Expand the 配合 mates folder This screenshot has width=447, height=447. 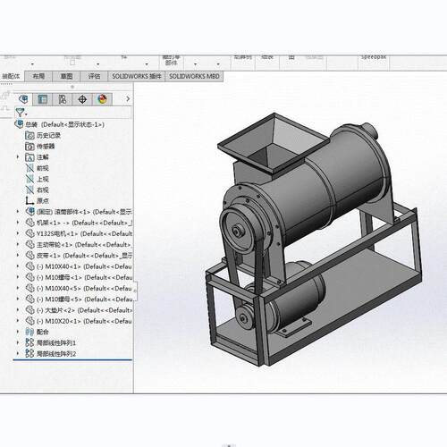(x=18, y=332)
